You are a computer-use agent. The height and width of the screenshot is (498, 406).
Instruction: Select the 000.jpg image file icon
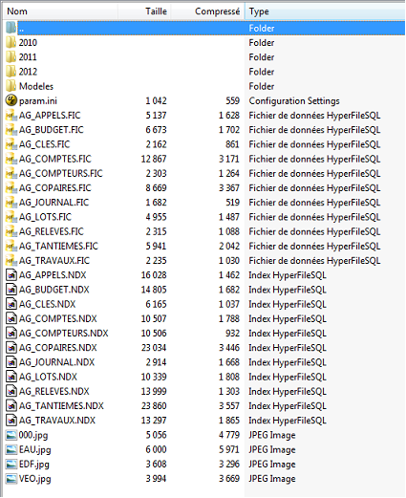point(11,435)
